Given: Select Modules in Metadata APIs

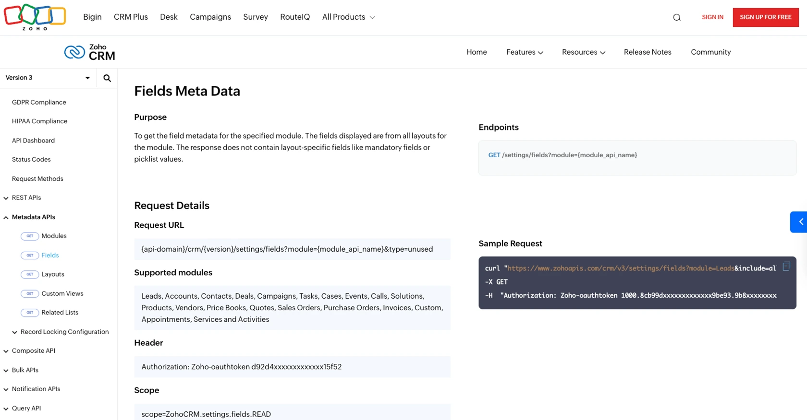Looking at the screenshot, I should (54, 236).
